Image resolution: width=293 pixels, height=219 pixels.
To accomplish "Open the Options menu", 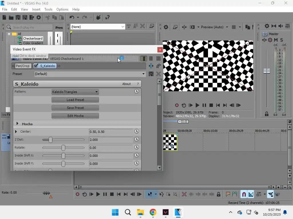I will tap(62, 9).
